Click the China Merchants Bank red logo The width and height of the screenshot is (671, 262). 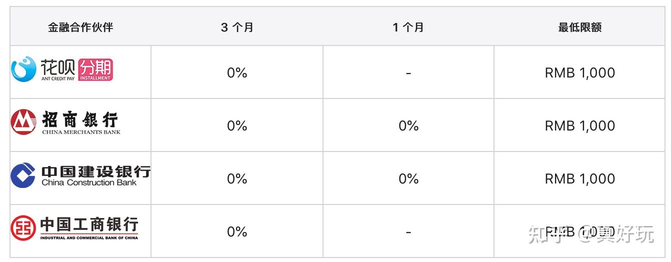tap(23, 122)
